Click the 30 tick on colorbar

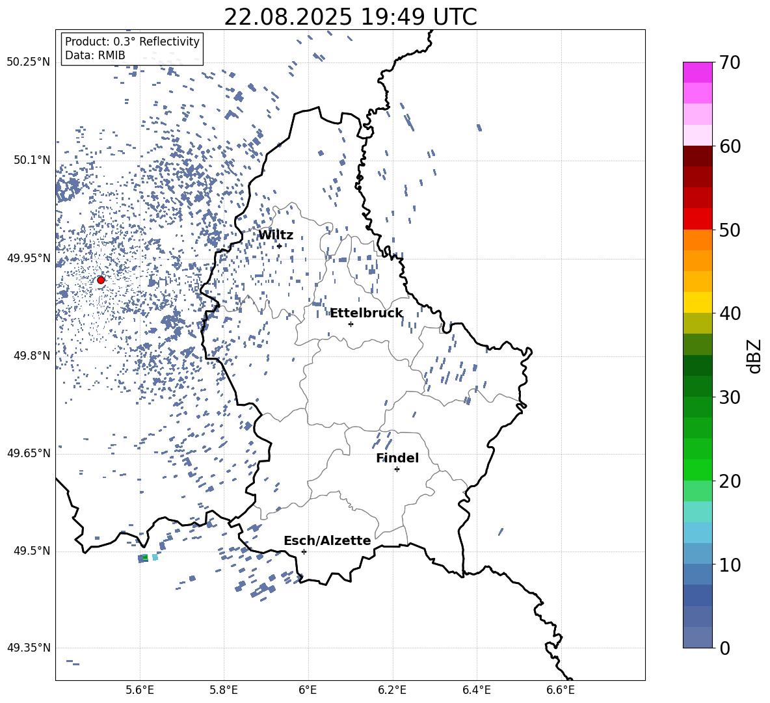click(x=730, y=397)
